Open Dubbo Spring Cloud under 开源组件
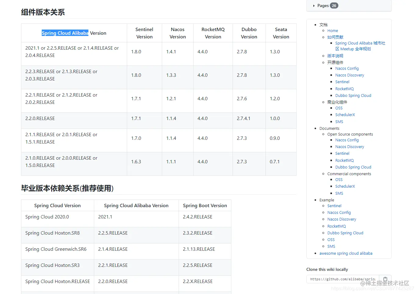The image size is (417, 294). (353, 96)
